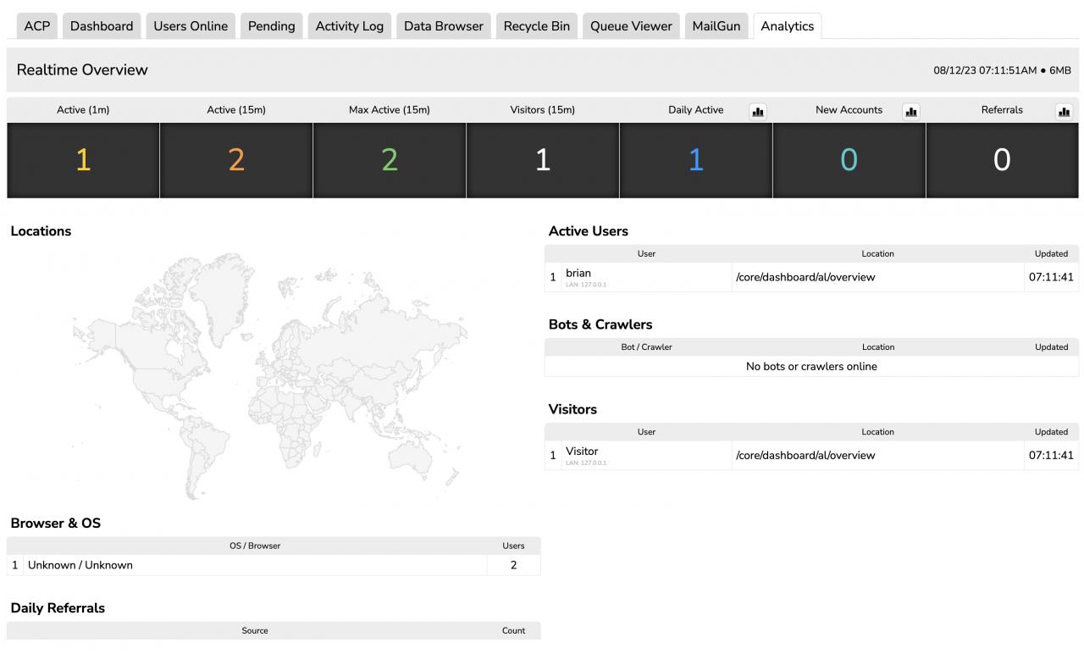This screenshot has width=1084, height=654.
Task: Go to the Users Online tab
Action: coord(191,26)
